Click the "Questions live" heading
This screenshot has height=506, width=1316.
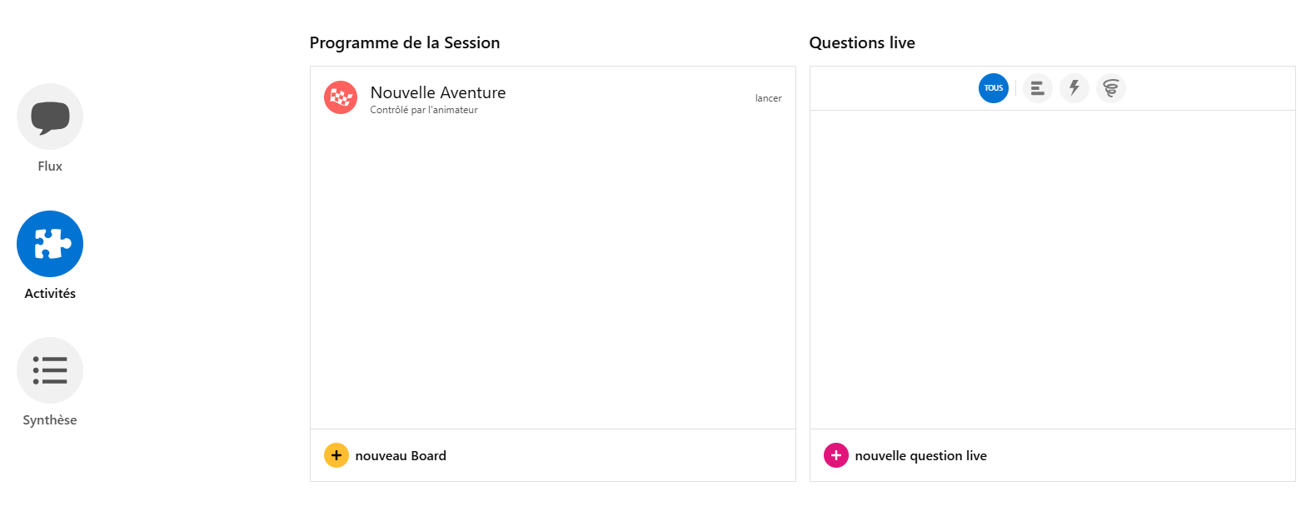(862, 42)
